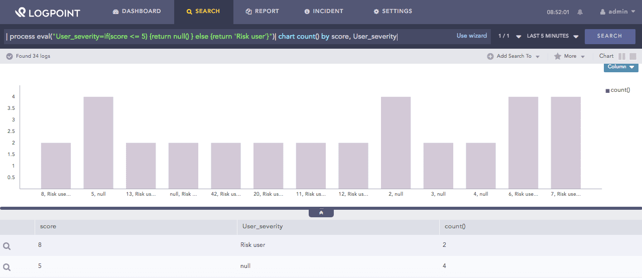Click the star icon beside More
The image size is (642, 278).
click(x=557, y=57)
